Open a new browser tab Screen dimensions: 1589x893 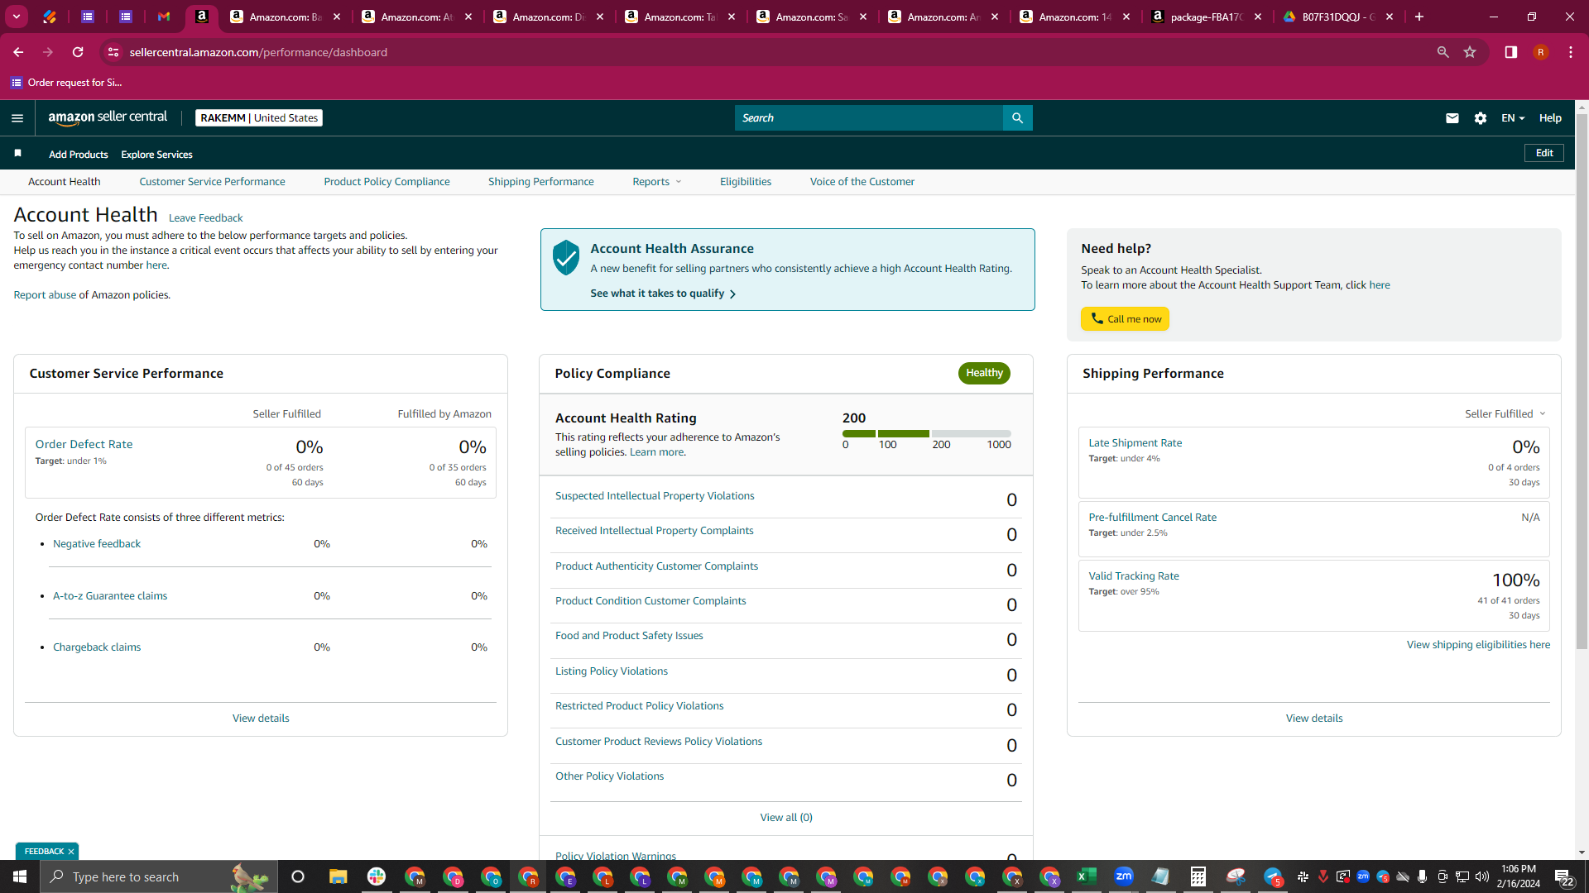pyautogui.click(x=1419, y=17)
